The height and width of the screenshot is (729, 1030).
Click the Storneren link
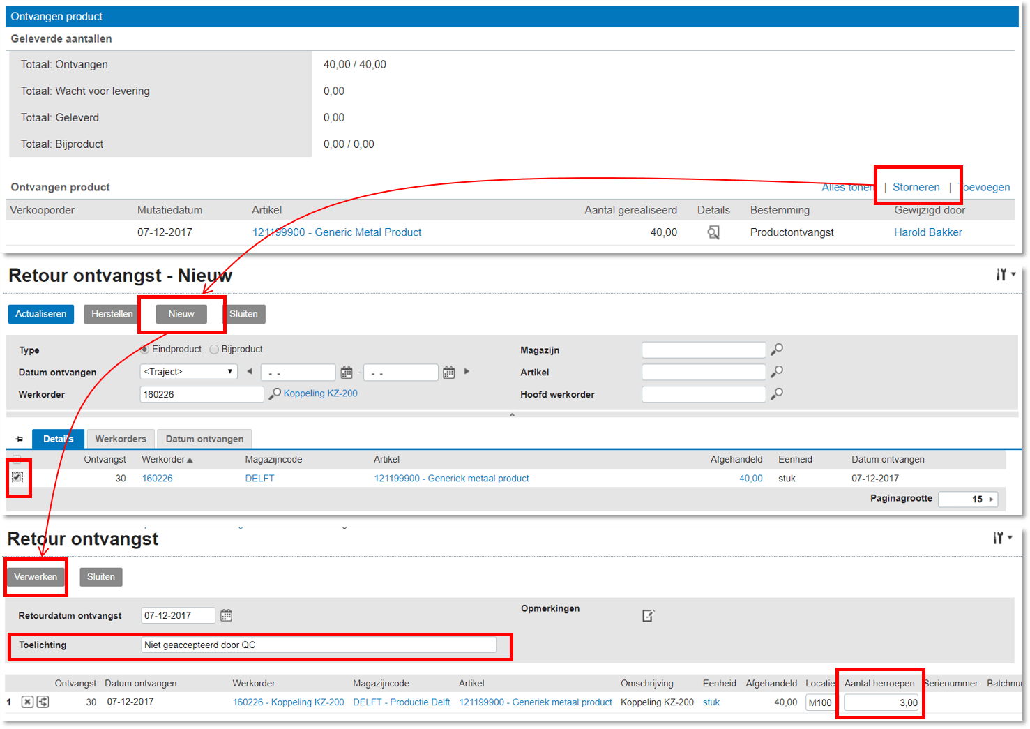pyautogui.click(x=916, y=187)
